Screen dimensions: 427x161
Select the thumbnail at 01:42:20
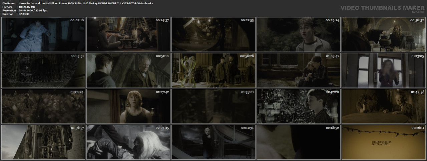point(299,106)
